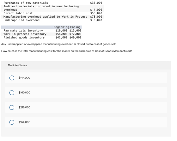The width and height of the screenshot is (177, 141).
Task: Click the $216,000 answer label
Action: [x=25, y=107]
